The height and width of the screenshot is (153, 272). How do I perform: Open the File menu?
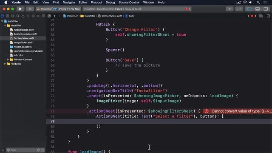[x=27, y=3]
